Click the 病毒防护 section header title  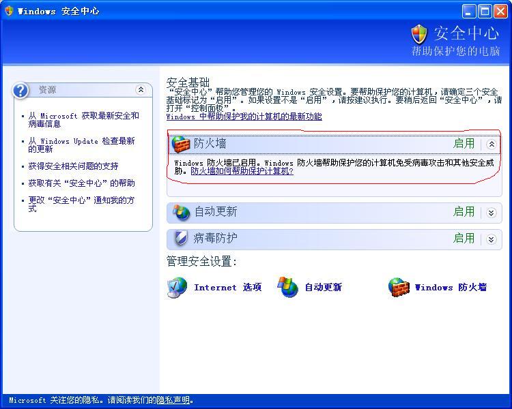pos(215,239)
